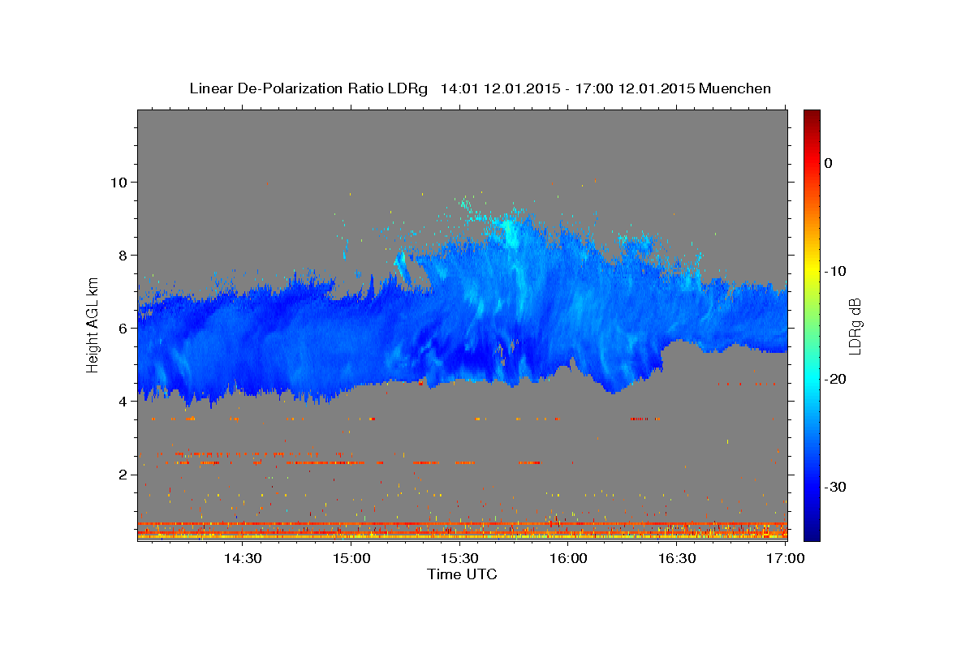The width and height of the screenshot is (974, 649).
Task: Click the "Height AGL km" axis label
Action: [93, 324]
